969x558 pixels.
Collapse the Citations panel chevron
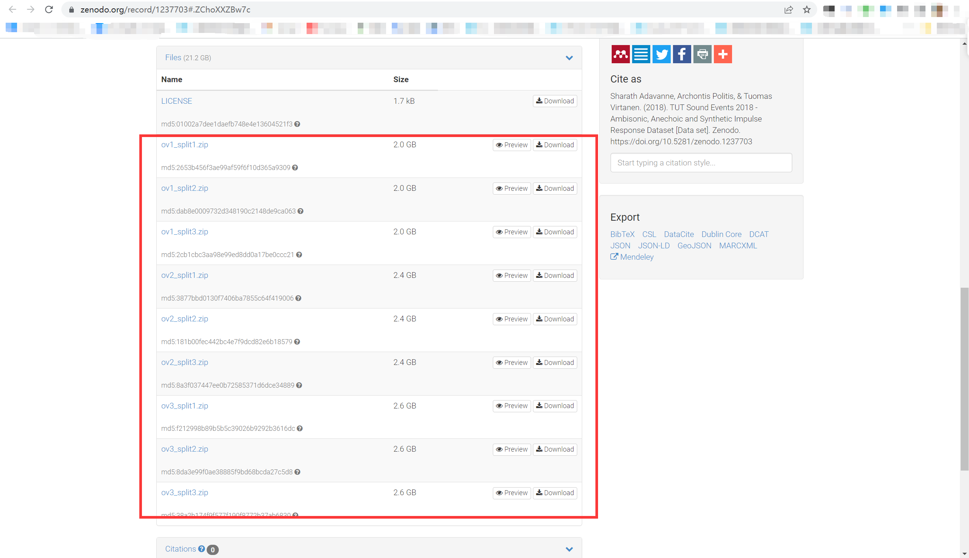[x=569, y=549]
